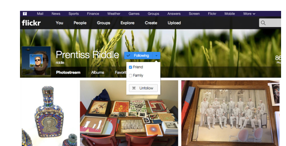This screenshot has height=146, width=286.
Task: Open Weather in the Yahoo bar
Action: click(x=114, y=14)
